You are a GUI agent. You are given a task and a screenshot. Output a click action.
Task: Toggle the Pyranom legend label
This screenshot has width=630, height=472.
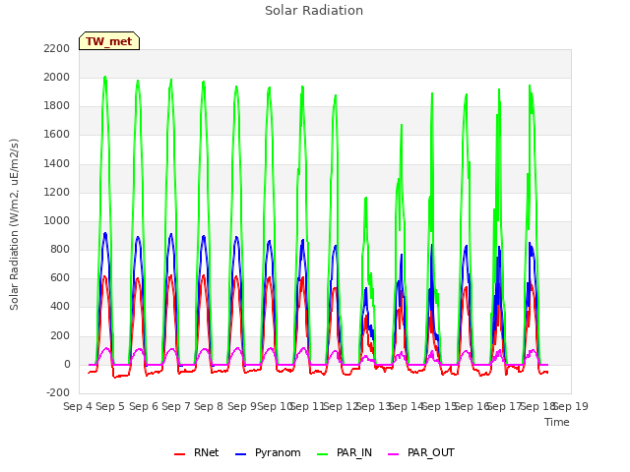278,452
